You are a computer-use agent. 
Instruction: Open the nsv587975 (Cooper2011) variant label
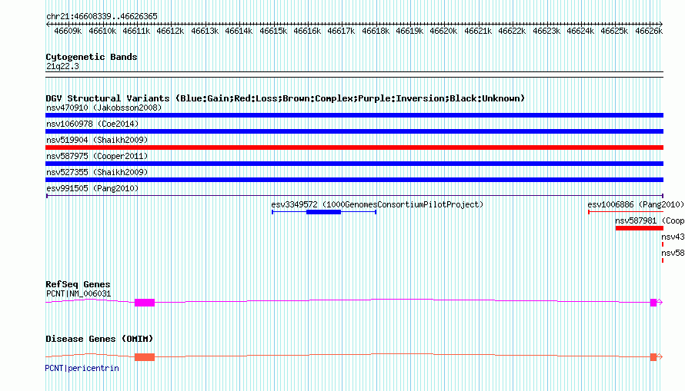97,156
